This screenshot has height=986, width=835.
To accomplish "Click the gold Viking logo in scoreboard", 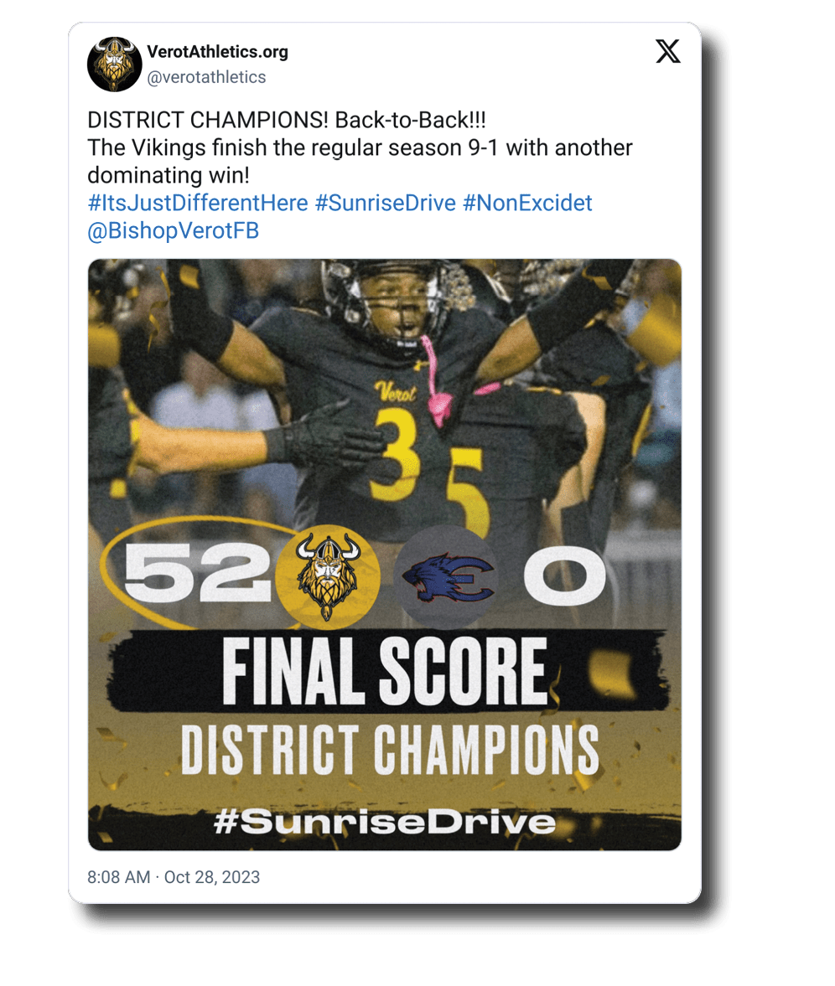I will pos(328,577).
